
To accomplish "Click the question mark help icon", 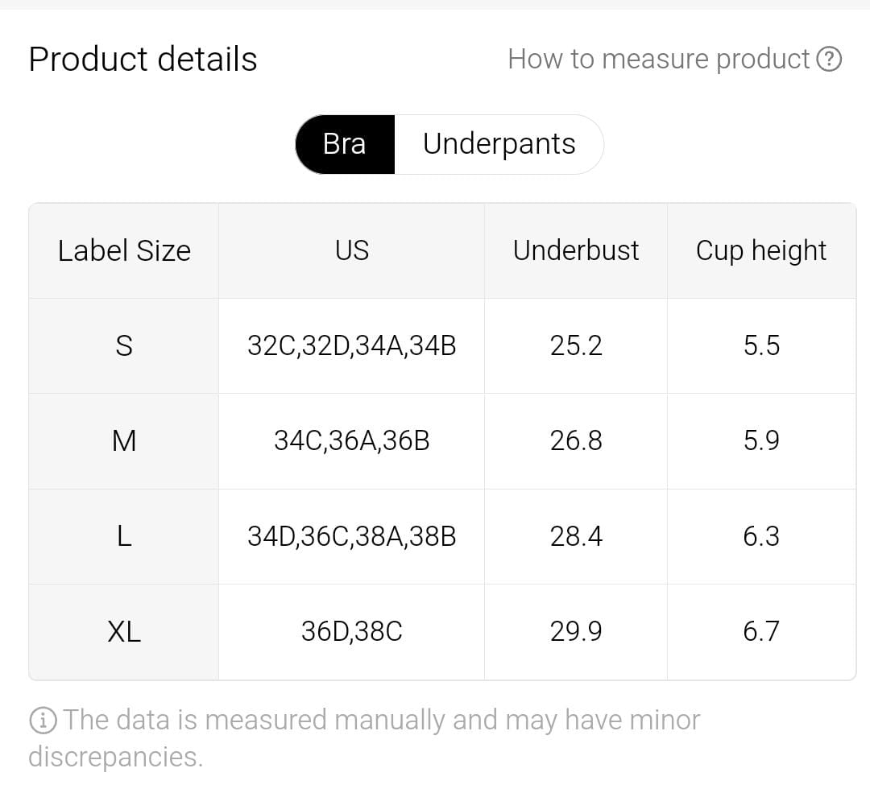I will pyautogui.click(x=829, y=59).
